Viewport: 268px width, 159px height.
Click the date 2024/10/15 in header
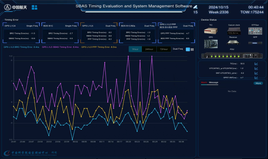point(218,7)
